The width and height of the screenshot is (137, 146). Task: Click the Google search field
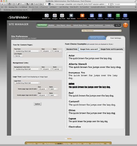123,4
